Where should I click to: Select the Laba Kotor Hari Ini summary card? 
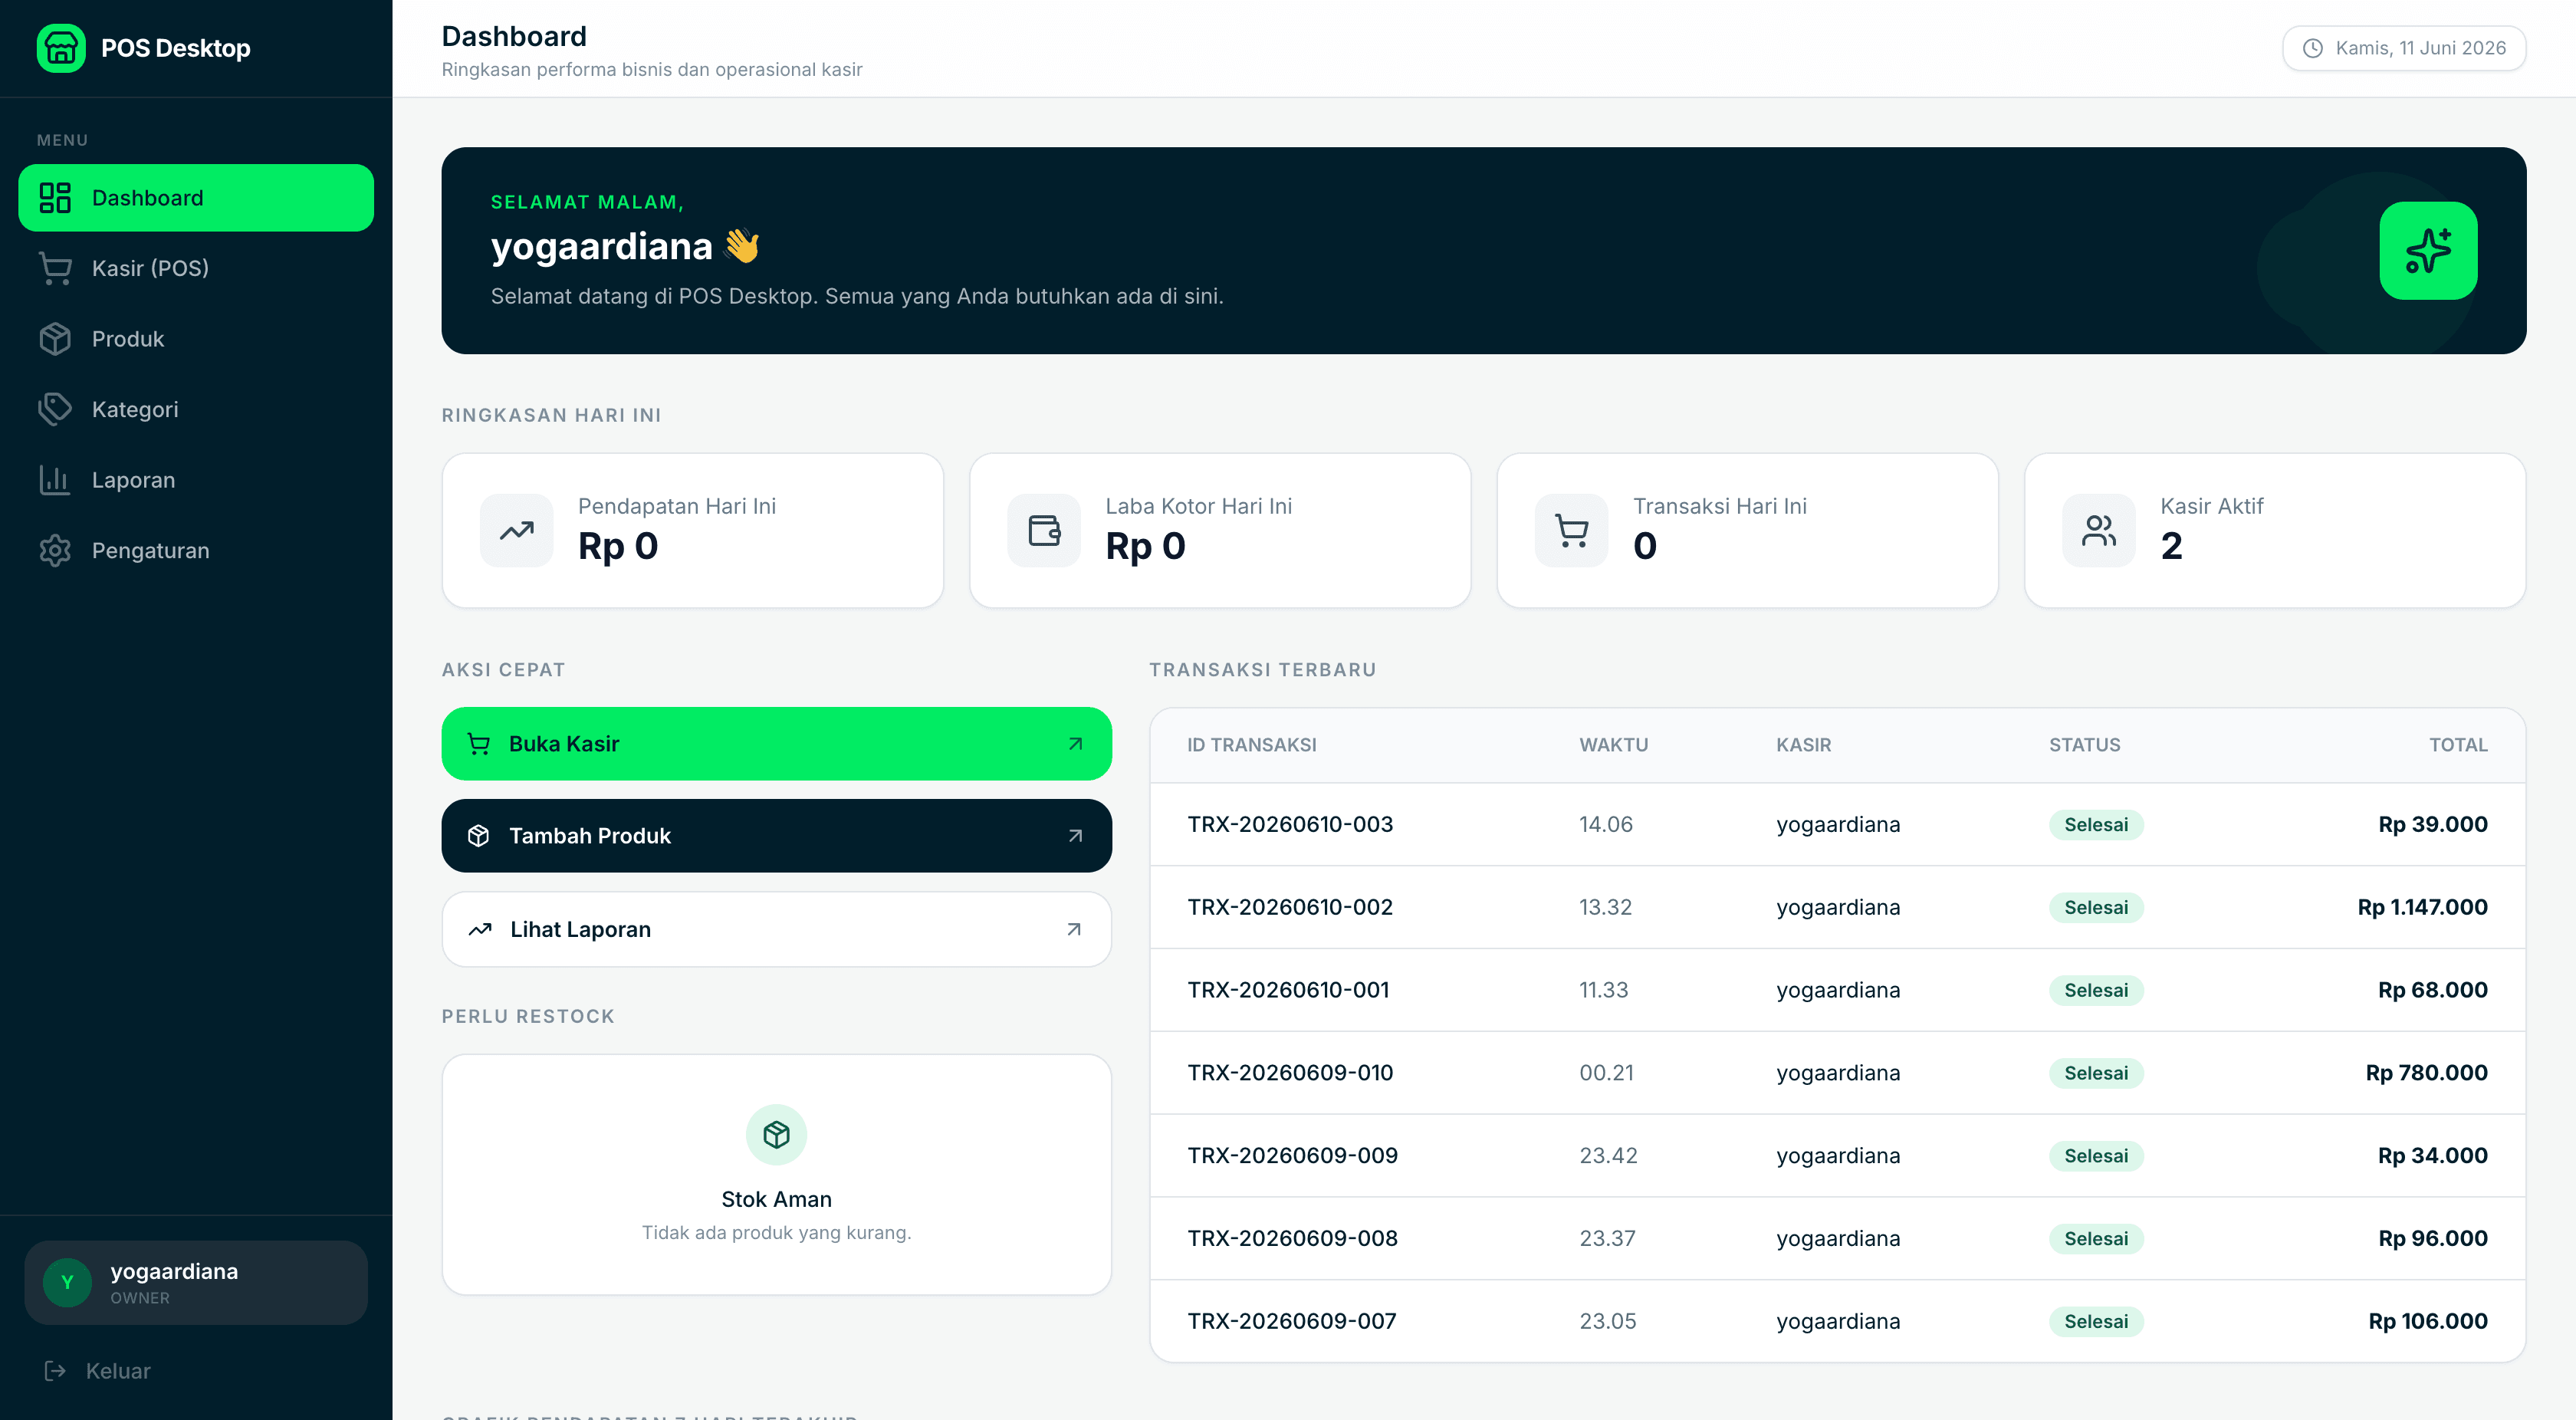pyautogui.click(x=1220, y=530)
